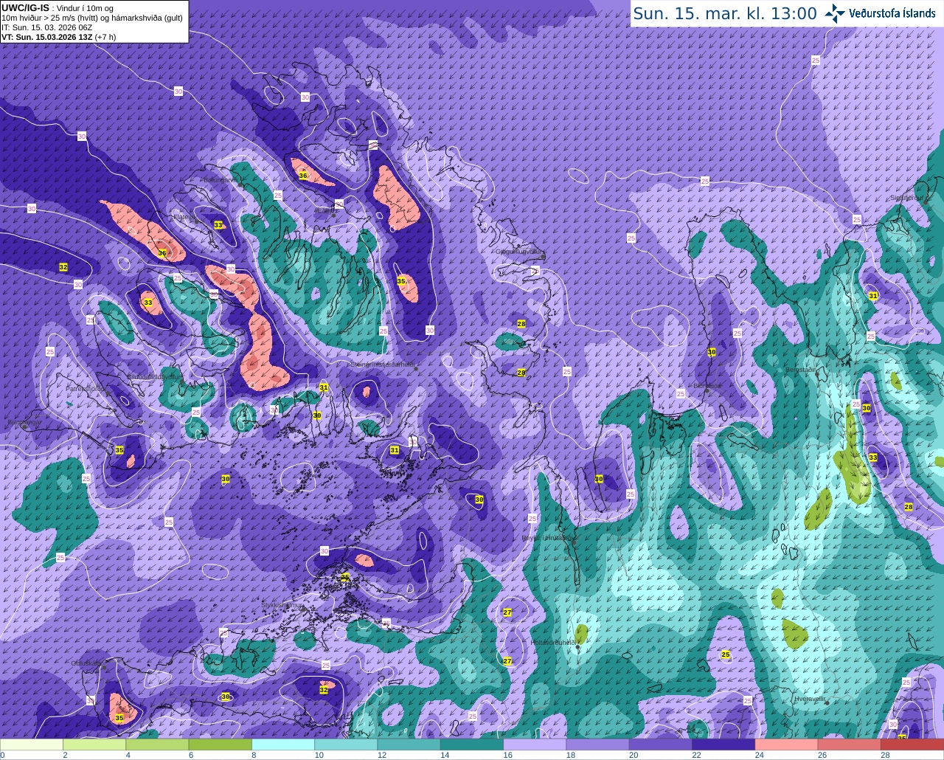Click the yellow 33 gust marker beside Flateyri

pyautogui.click(x=218, y=225)
